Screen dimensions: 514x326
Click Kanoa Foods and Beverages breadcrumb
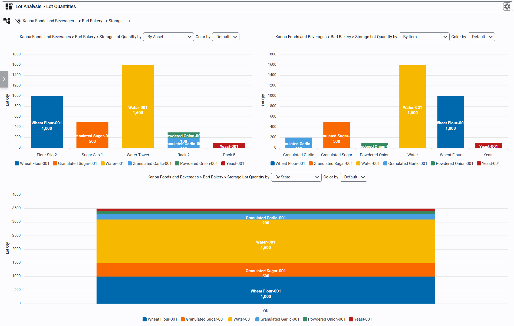[x=48, y=21]
